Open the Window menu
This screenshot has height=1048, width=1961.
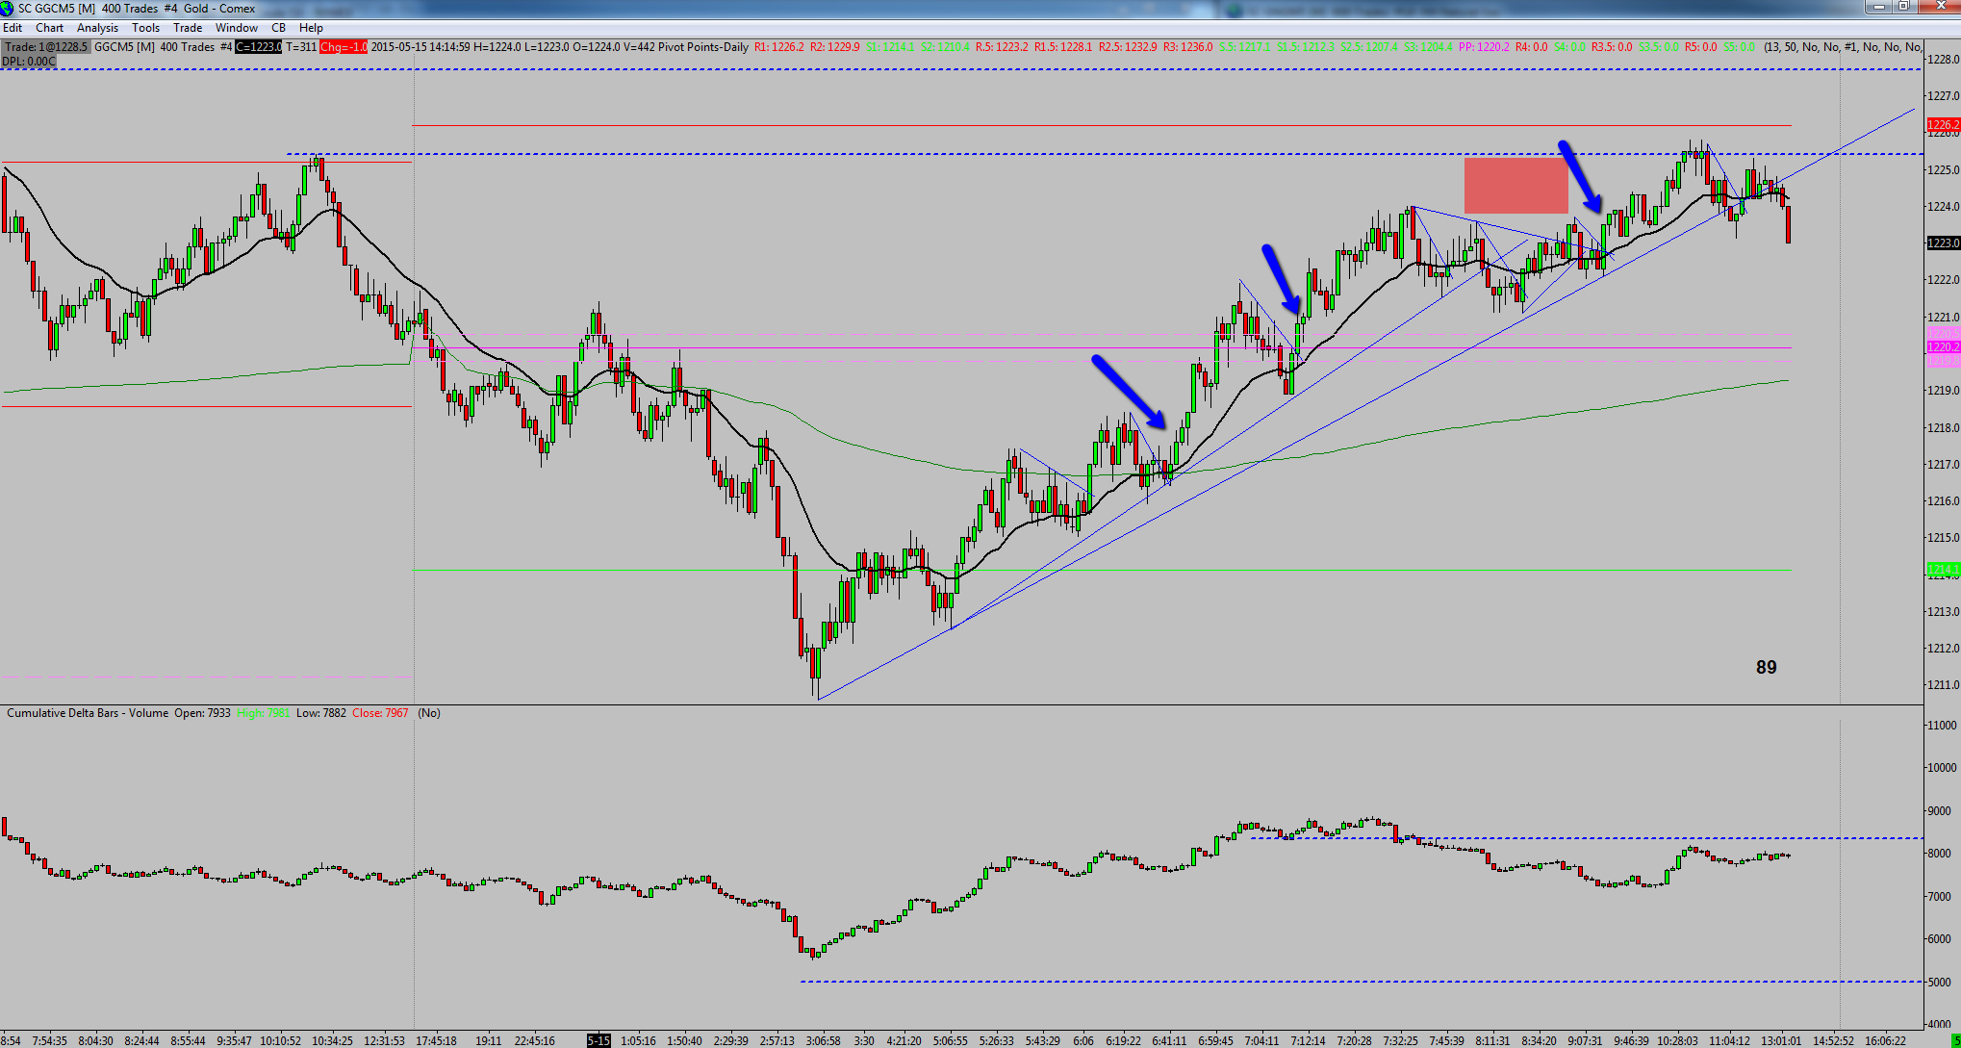[x=236, y=28]
